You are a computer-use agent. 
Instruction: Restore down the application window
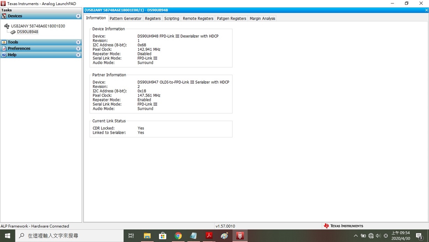[x=407, y=3]
